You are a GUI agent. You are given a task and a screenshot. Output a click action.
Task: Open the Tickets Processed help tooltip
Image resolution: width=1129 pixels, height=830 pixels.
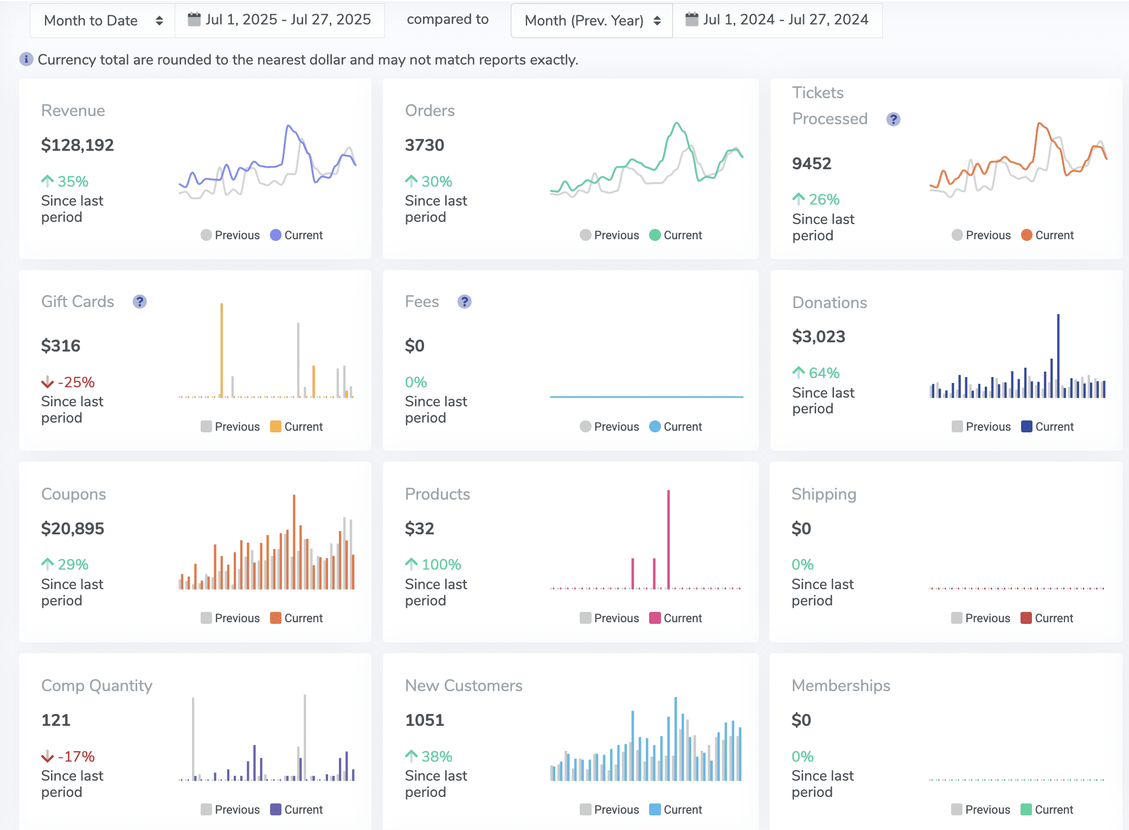(x=893, y=119)
